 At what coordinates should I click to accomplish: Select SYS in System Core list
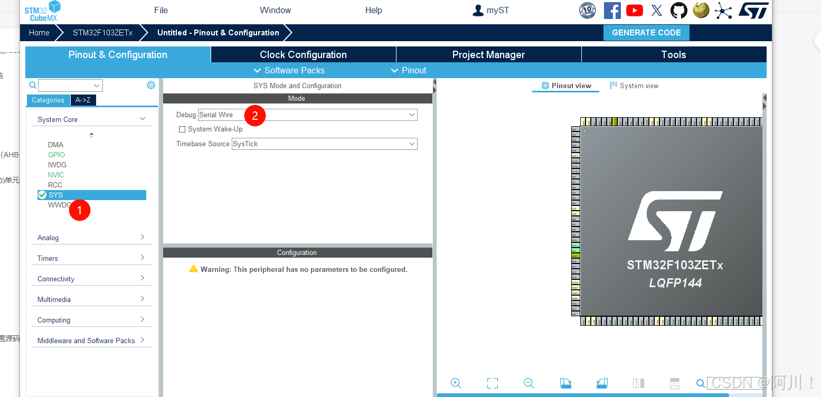coord(92,195)
